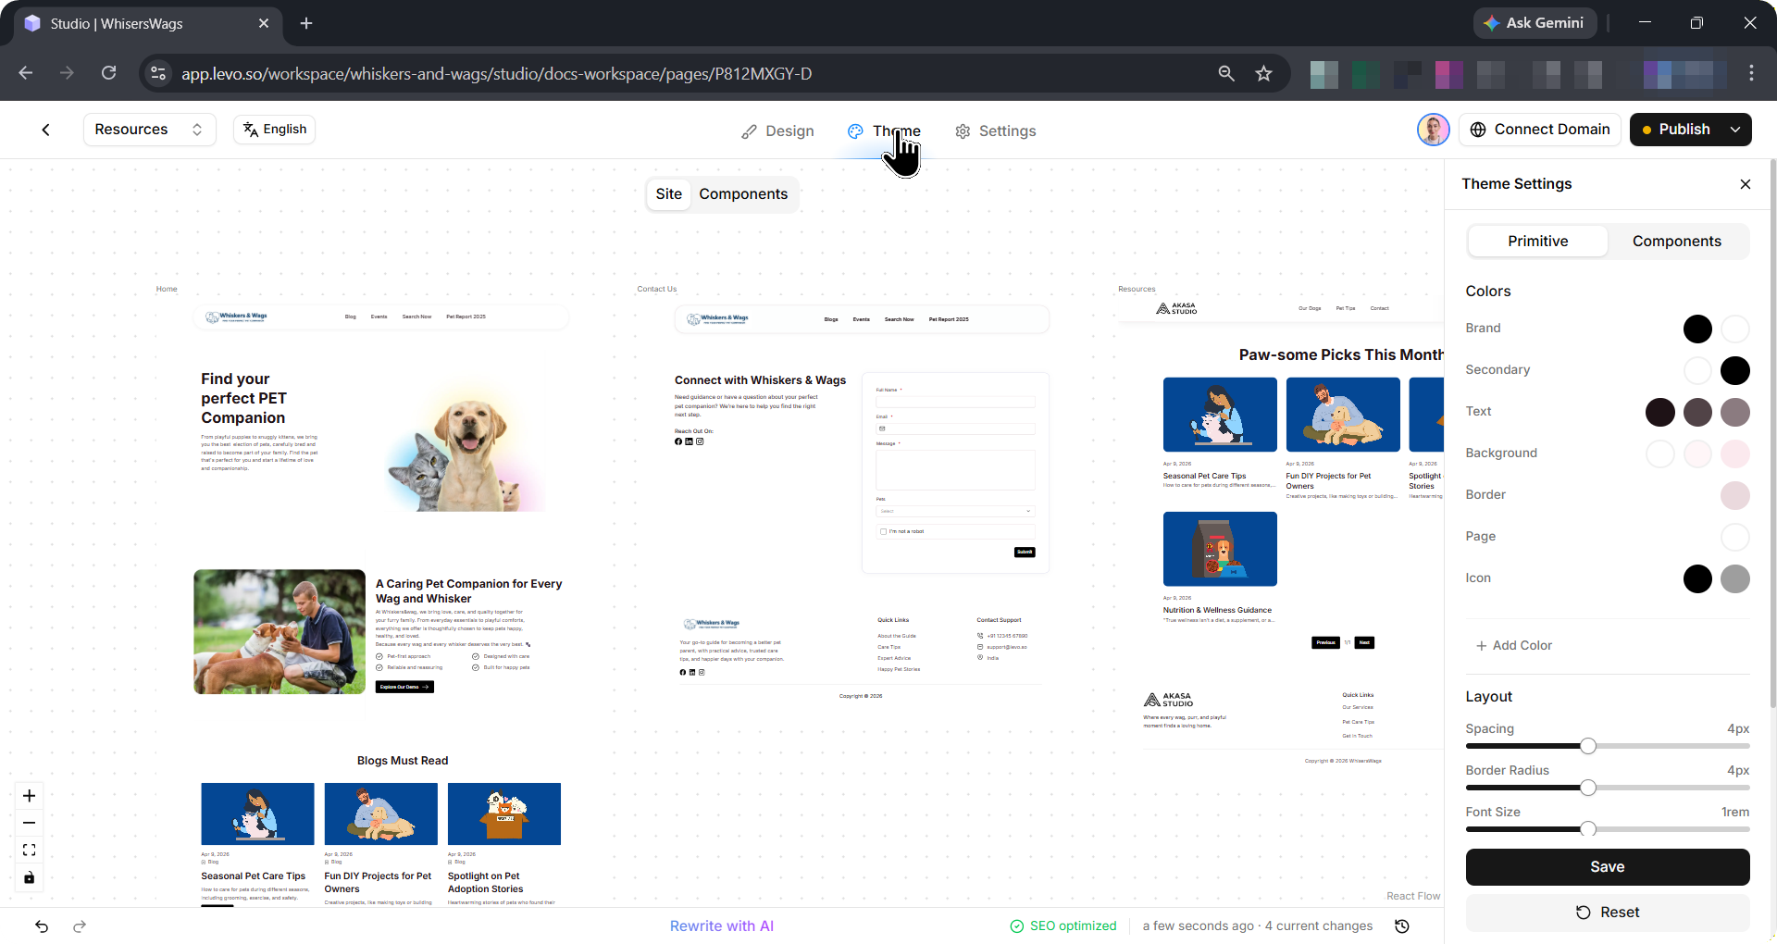Click the undo arrow icon
Image resolution: width=1777 pixels, height=944 pixels.
42,926
